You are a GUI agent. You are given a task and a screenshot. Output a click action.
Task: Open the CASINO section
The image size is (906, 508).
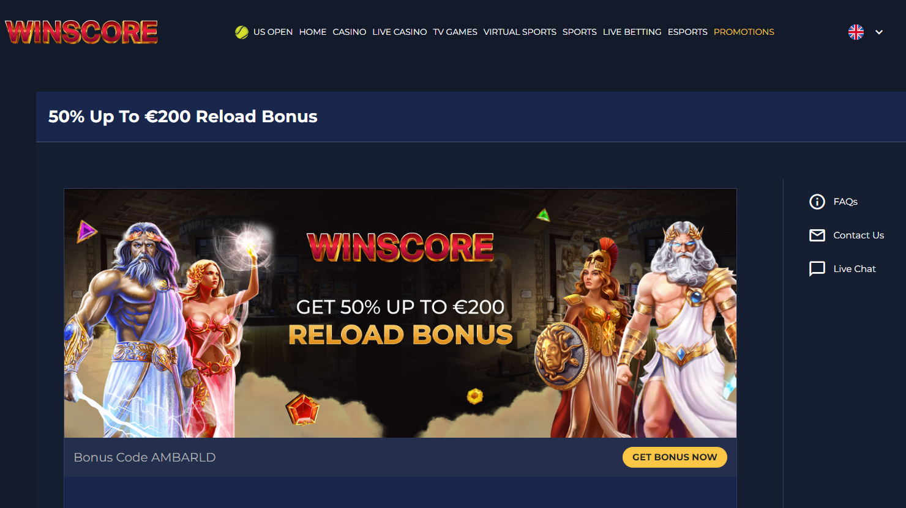pyautogui.click(x=350, y=32)
